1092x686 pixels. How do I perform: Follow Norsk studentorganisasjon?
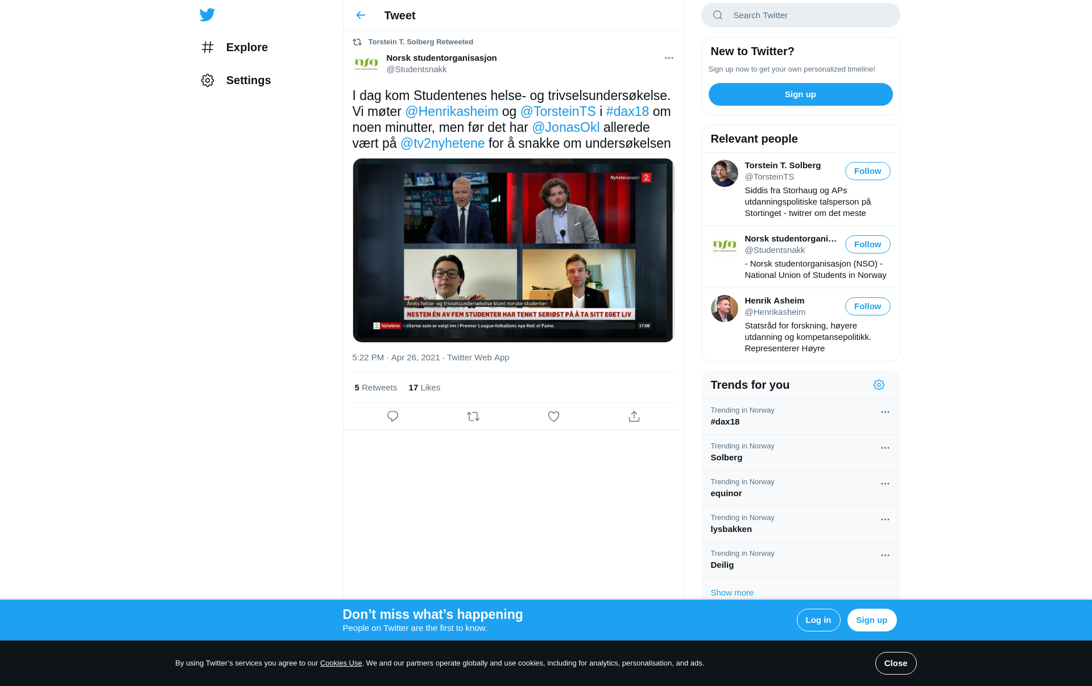coord(868,244)
